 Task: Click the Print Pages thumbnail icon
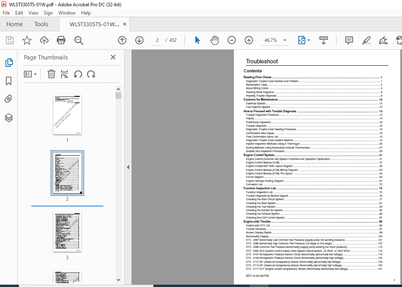(64, 74)
